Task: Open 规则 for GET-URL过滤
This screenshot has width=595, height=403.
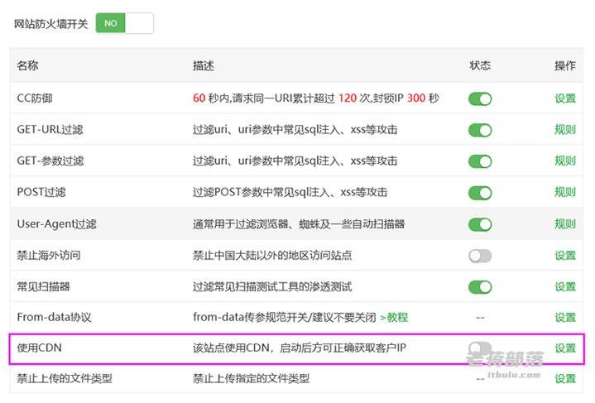Action: [x=565, y=130]
